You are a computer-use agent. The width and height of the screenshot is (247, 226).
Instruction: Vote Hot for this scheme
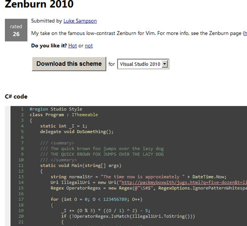pos(73,46)
